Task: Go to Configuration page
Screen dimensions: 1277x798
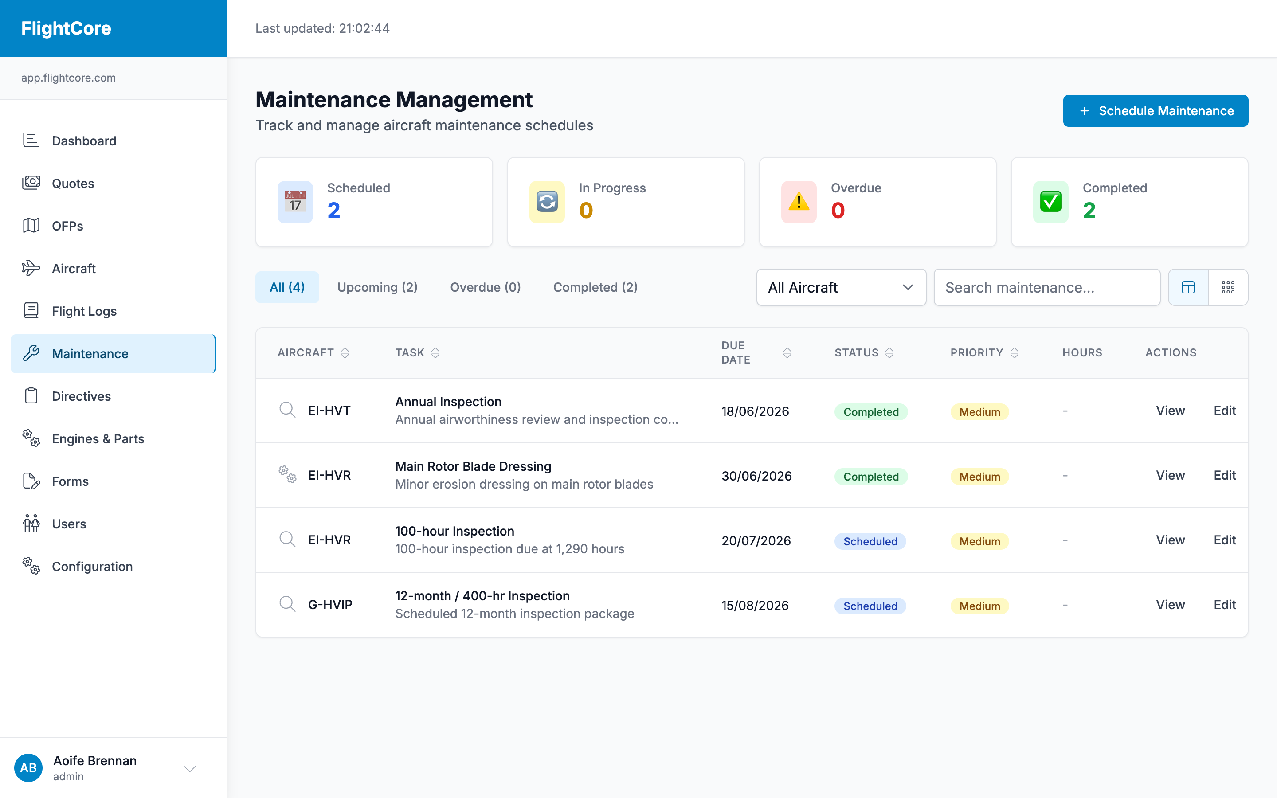Action: (x=113, y=566)
